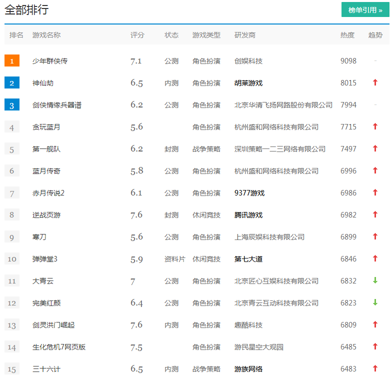The width and height of the screenshot is (392, 379).
Task: Open game 寒刀
Action: tap(39, 237)
